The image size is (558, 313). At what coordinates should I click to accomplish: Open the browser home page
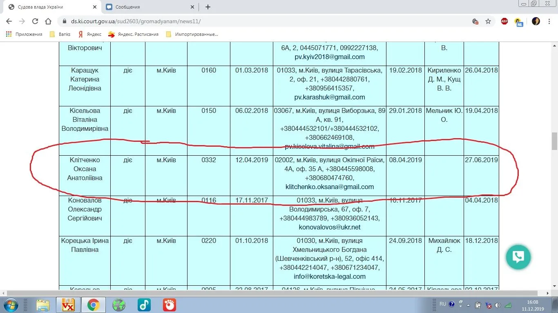48,21
